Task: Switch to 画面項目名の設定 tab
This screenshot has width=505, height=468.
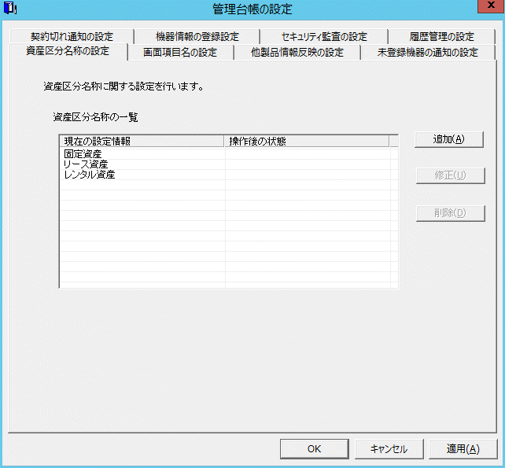Action: point(180,53)
